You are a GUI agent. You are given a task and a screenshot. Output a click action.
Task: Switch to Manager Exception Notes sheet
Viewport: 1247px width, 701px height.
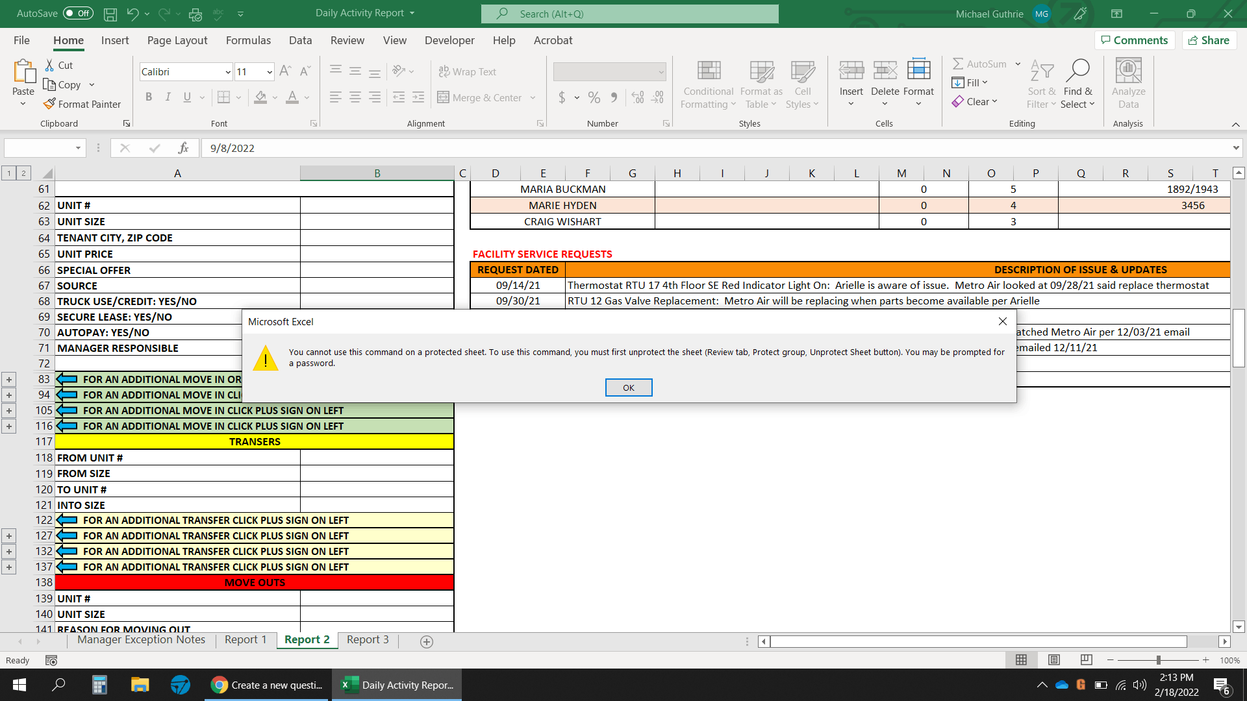pyautogui.click(x=141, y=640)
